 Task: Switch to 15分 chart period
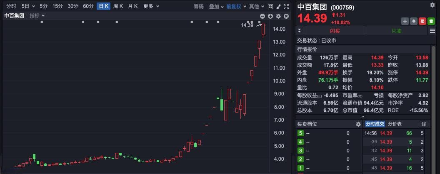click(x=57, y=6)
